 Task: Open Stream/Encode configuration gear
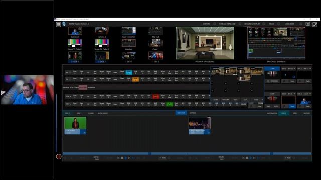(x=240, y=24)
